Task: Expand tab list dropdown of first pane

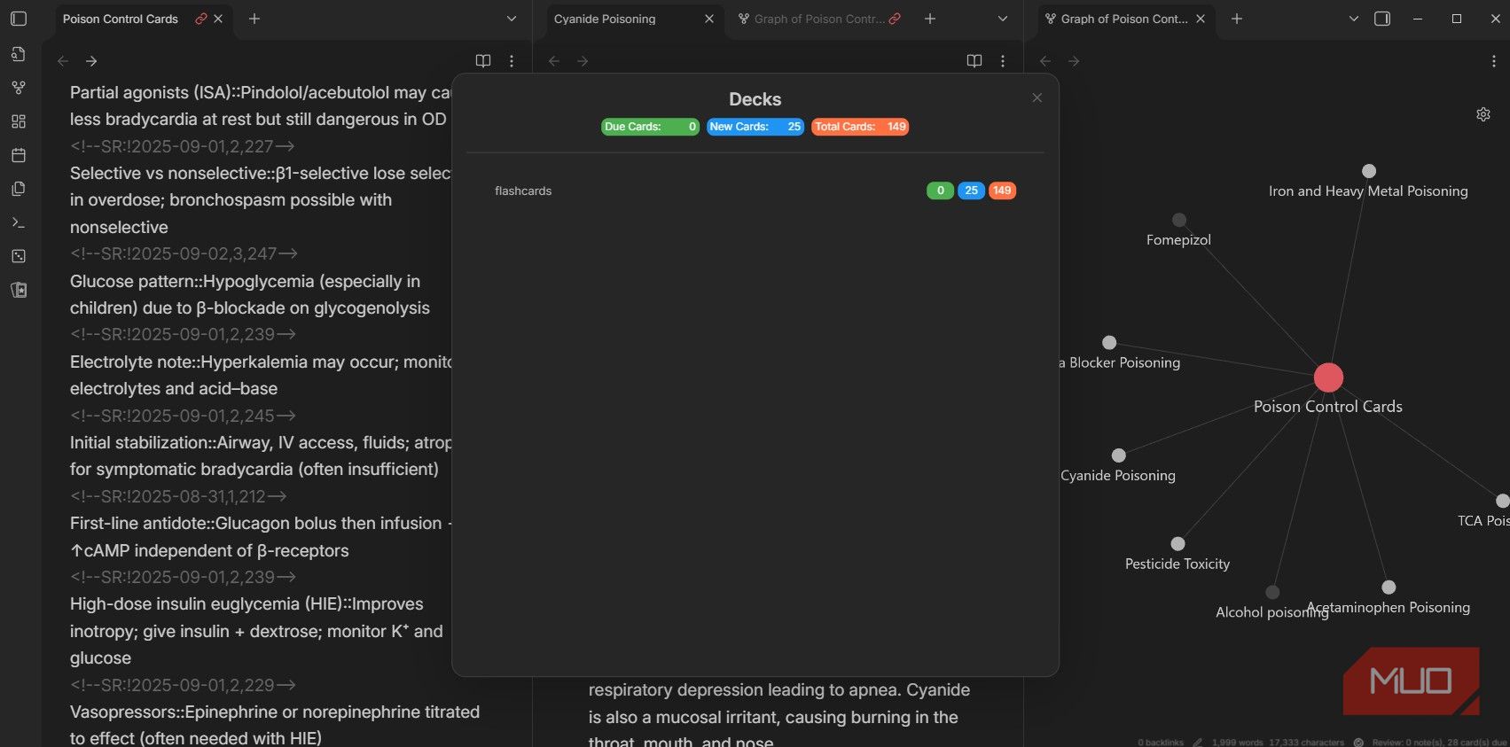Action: coord(512,19)
